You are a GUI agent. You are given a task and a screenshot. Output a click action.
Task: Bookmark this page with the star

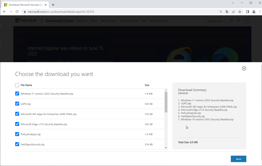coord(240,12)
